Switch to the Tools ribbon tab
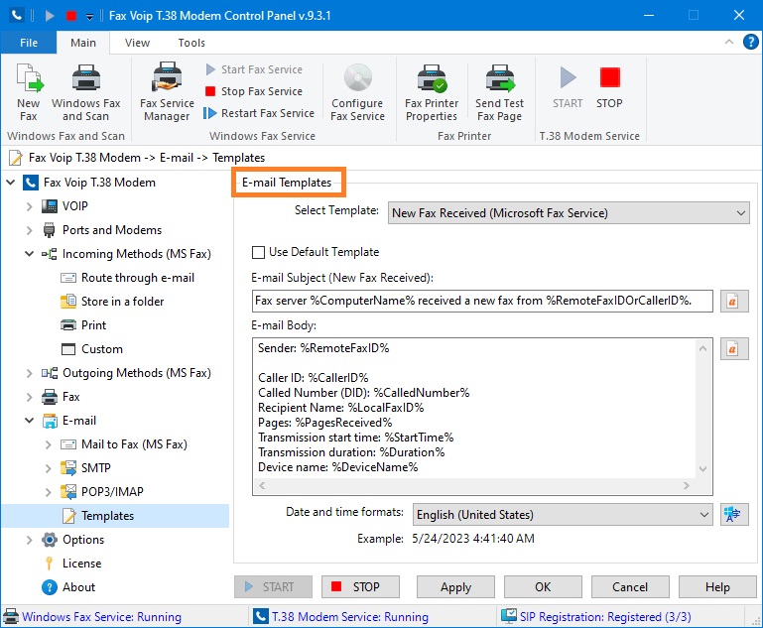 [191, 43]
